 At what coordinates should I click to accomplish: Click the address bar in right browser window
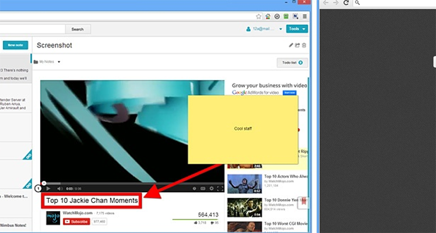[394, 3]
